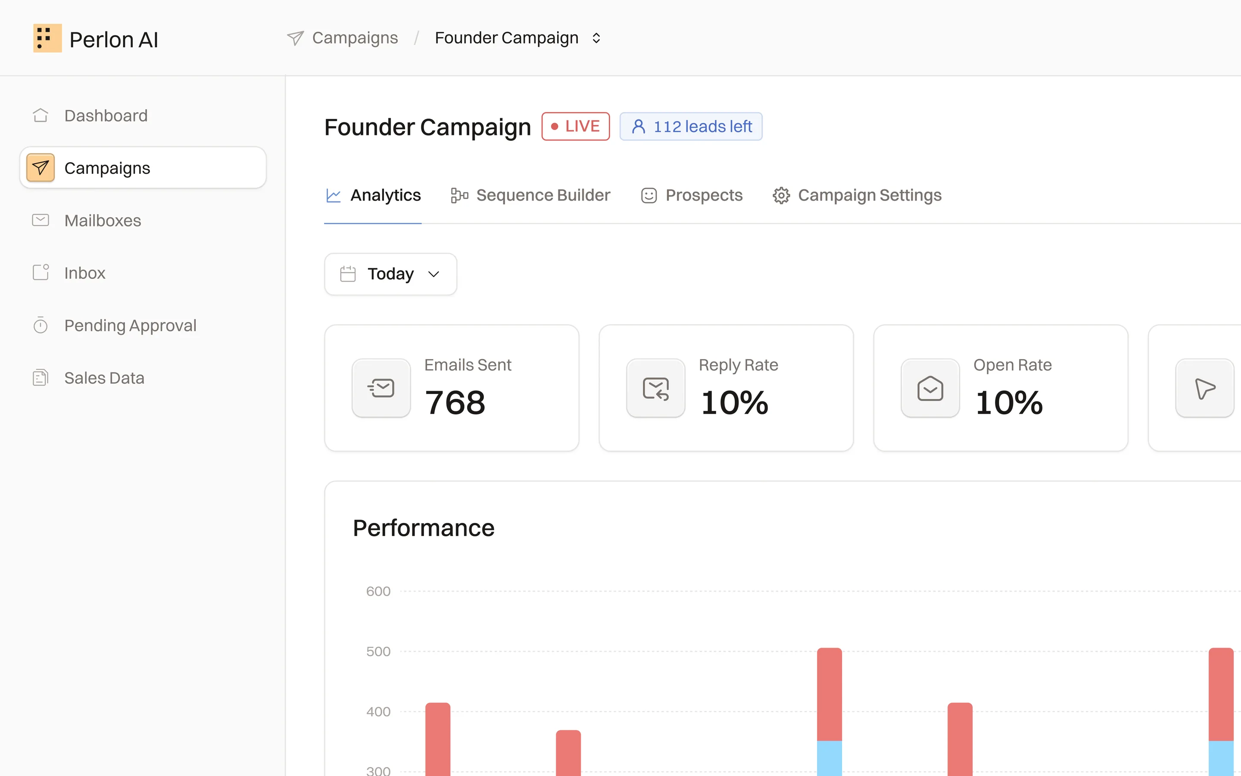Click the Prospects smiley face icon

click(649, 196)
